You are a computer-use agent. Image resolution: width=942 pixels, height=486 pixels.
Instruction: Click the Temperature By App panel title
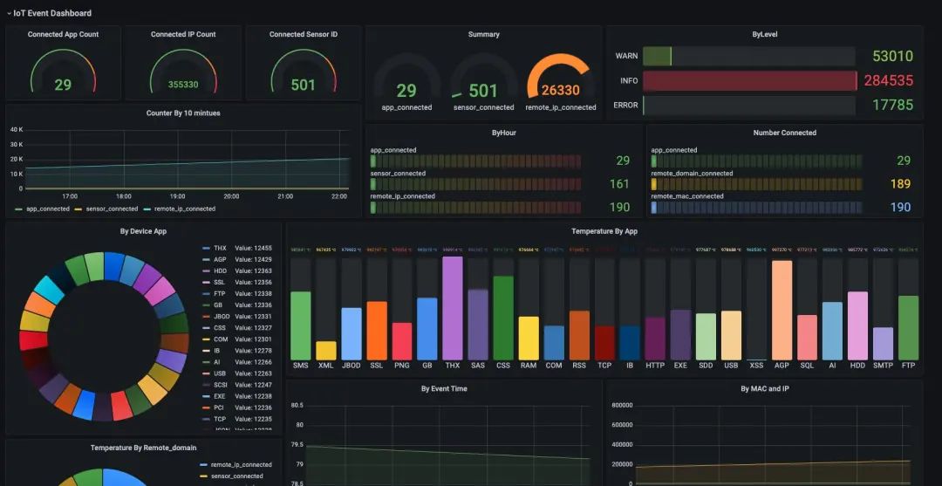click(x=604, y=230)
